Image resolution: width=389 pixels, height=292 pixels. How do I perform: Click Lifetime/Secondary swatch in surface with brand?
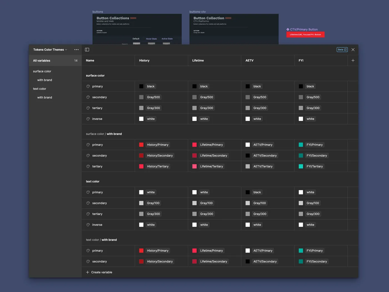click(x=194, y=156)
